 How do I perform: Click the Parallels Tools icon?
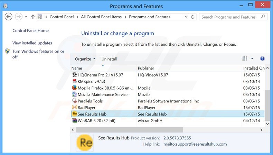click(x=75, y=101)
